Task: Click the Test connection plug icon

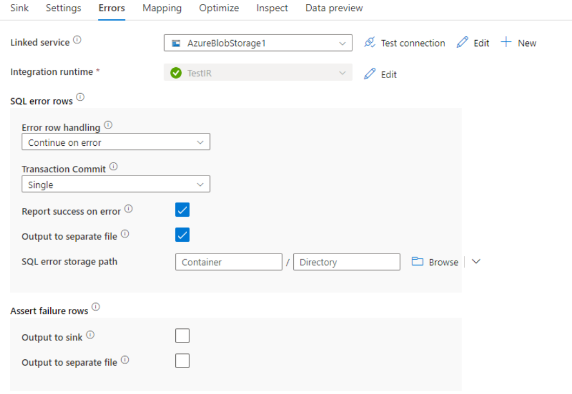Action: [x=370, y=43]
